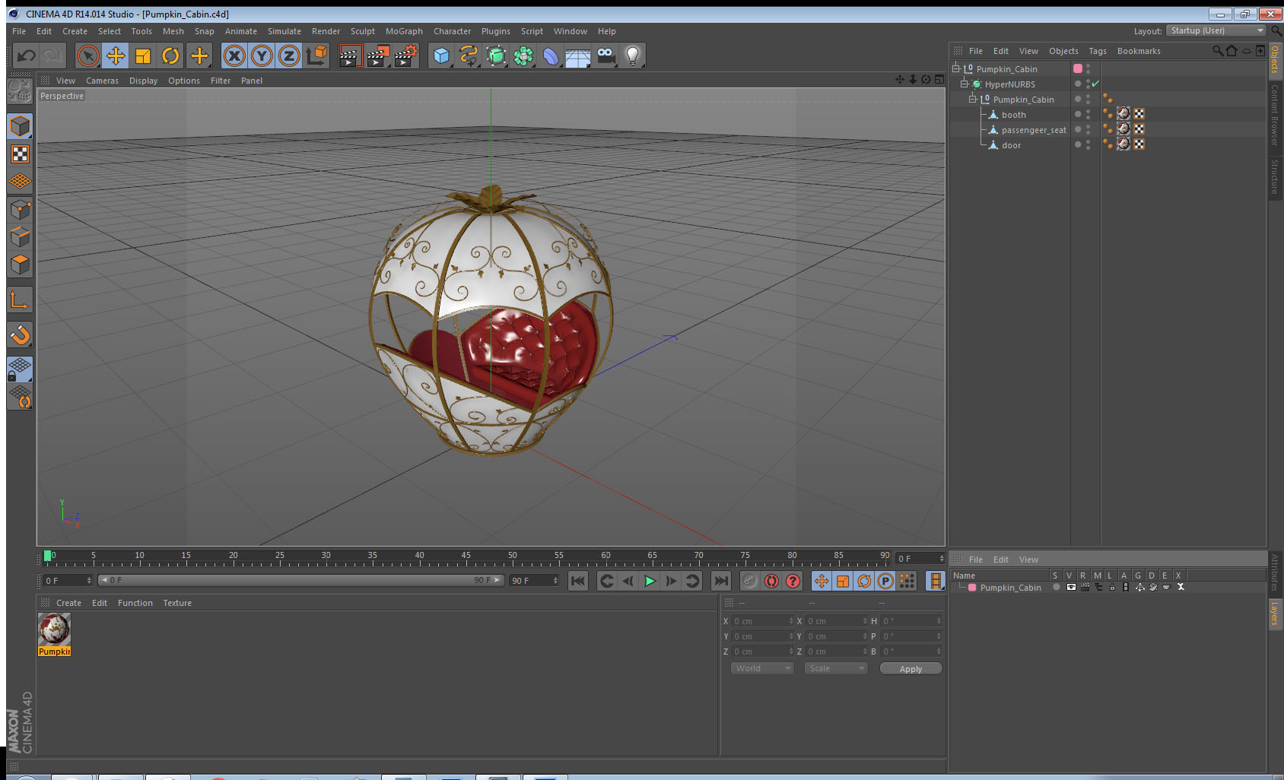
Task: Select the Pumpkin material thumbnail
Action: click(55, 629)
